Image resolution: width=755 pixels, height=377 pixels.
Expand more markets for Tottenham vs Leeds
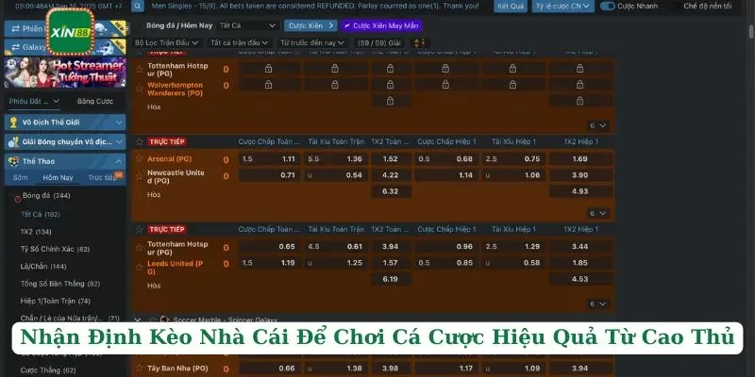598,303
